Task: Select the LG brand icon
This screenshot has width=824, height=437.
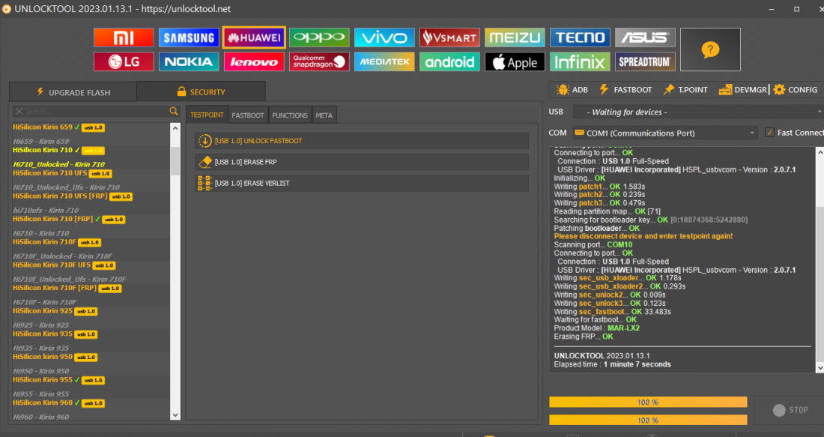Action: tap(124, 61)
